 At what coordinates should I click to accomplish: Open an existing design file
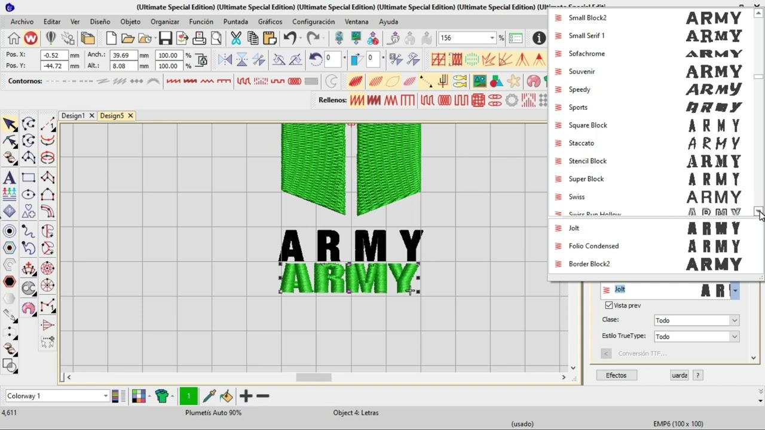128,39
